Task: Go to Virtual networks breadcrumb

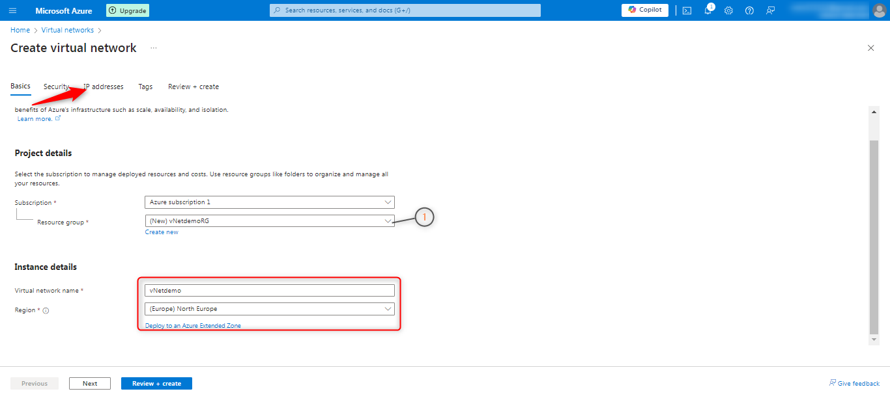Action: (x=68, y=30)
